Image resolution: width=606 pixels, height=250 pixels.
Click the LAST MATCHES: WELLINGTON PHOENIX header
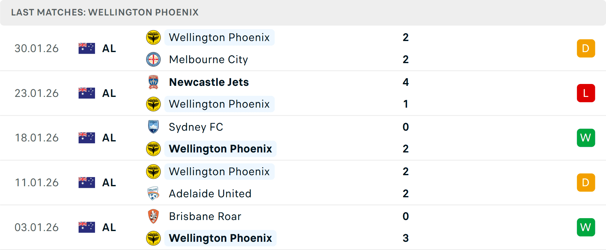click(x=105, y=12)
